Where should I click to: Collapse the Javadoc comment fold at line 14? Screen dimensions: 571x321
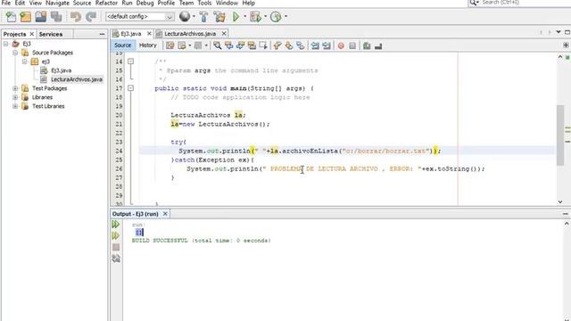pos(131,62)
